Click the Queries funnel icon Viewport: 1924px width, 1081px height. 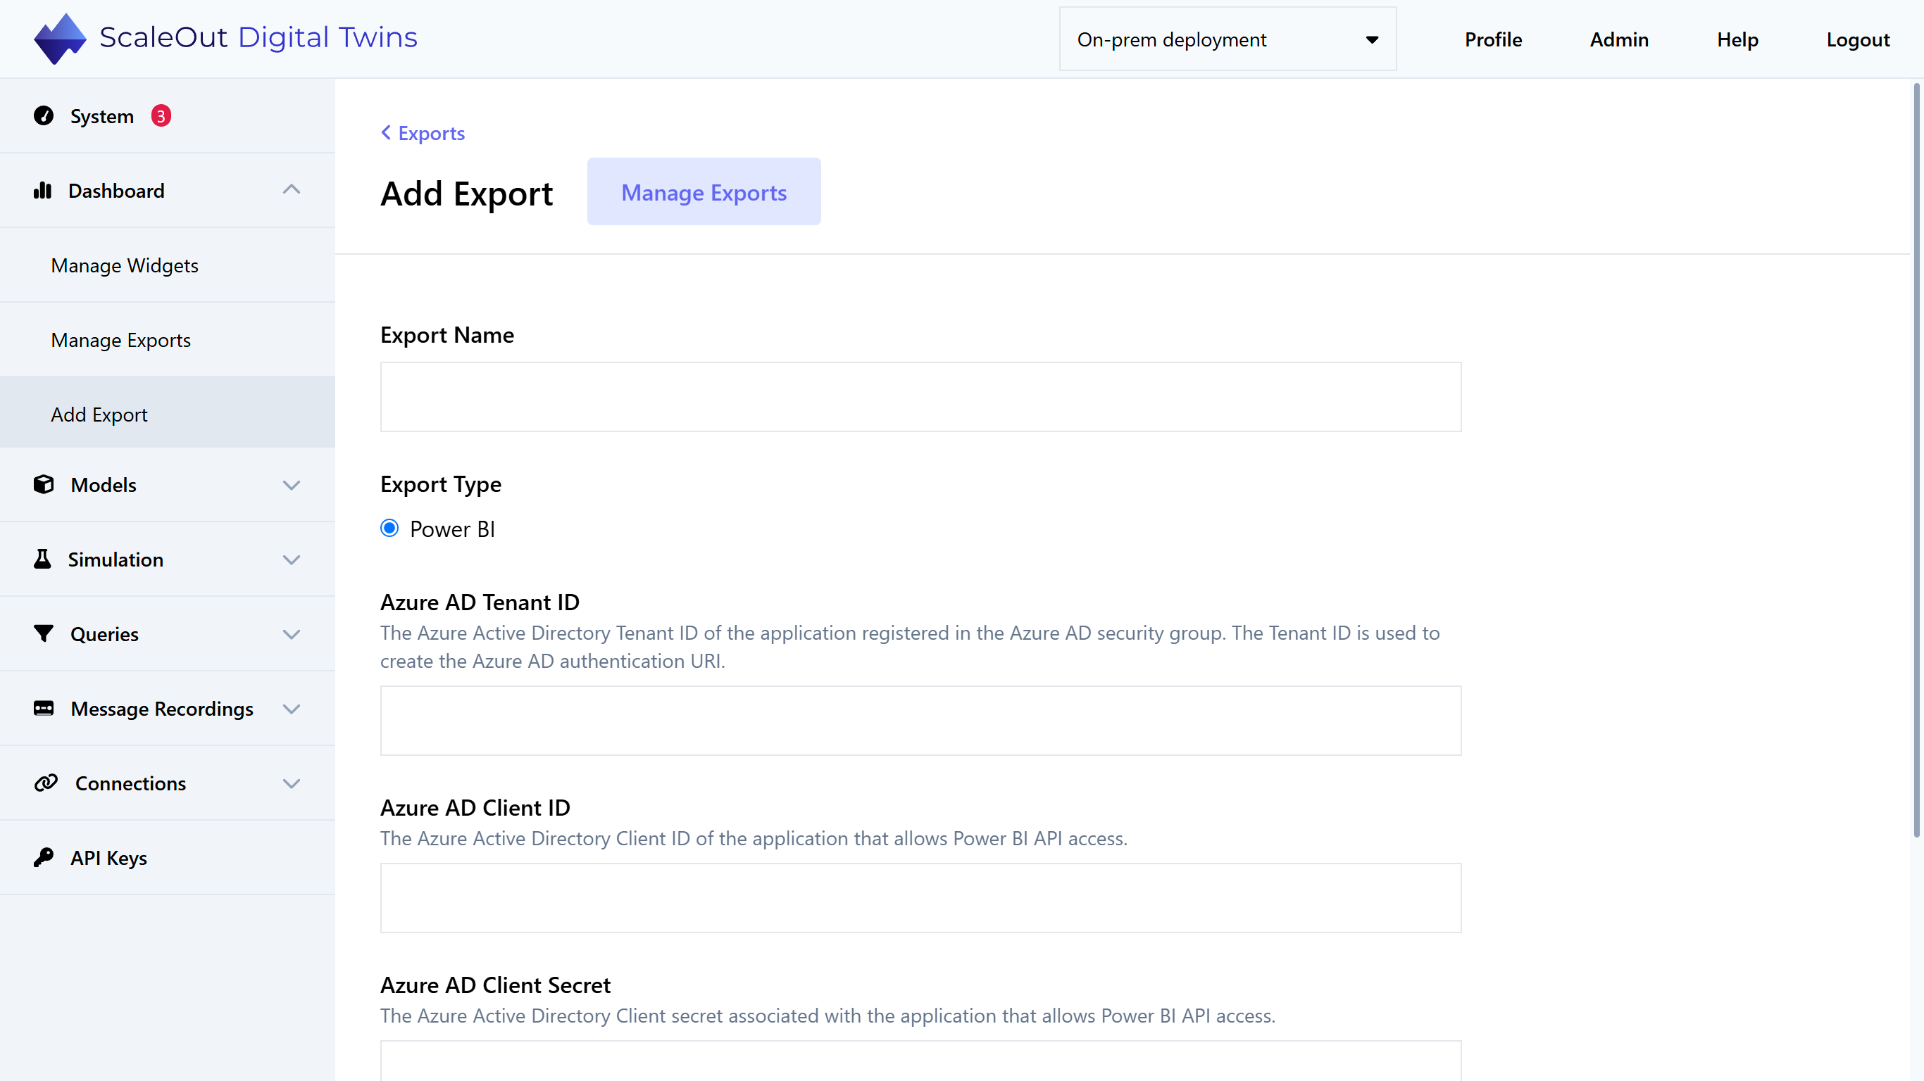pos(44,634)
